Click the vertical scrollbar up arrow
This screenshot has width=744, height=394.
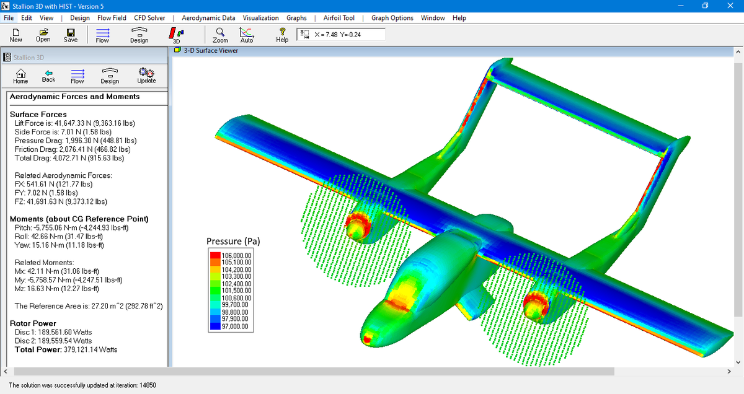coord(738,52)
